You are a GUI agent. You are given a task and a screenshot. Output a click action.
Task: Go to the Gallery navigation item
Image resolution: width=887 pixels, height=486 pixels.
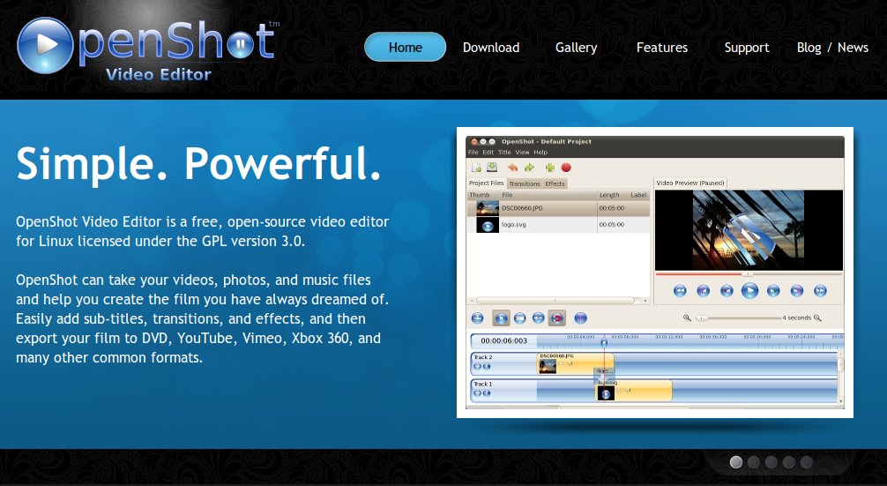tap(576, 48)
